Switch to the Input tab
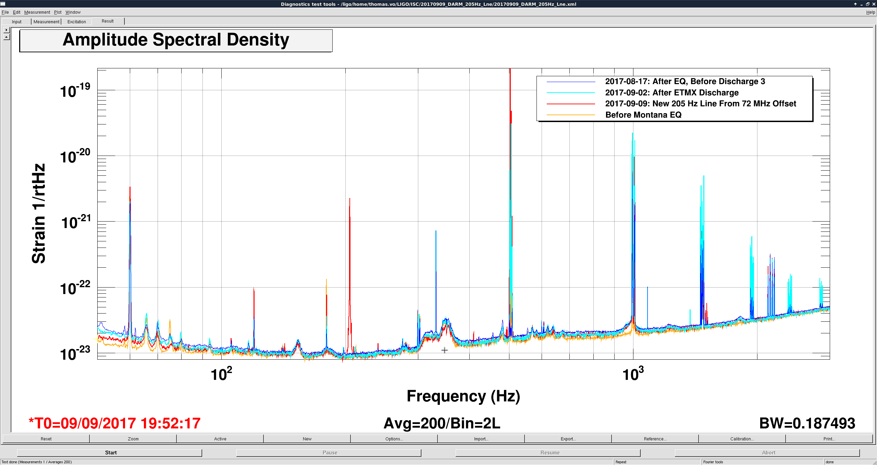 coord(16,22)
